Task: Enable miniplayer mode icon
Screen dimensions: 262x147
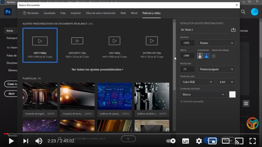Action: coord(212,141)
